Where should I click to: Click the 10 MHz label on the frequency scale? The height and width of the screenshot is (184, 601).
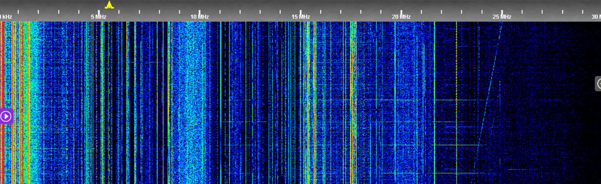point(199,17)
